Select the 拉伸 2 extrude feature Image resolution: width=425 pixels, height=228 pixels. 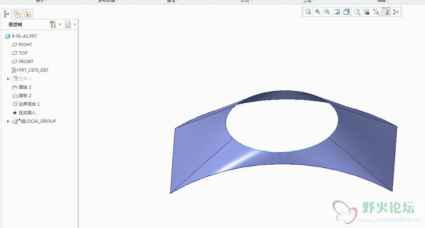(x=22, y=79)
